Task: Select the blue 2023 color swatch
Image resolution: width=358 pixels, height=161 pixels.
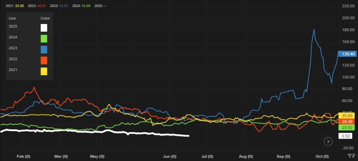Action: (44, 49)
